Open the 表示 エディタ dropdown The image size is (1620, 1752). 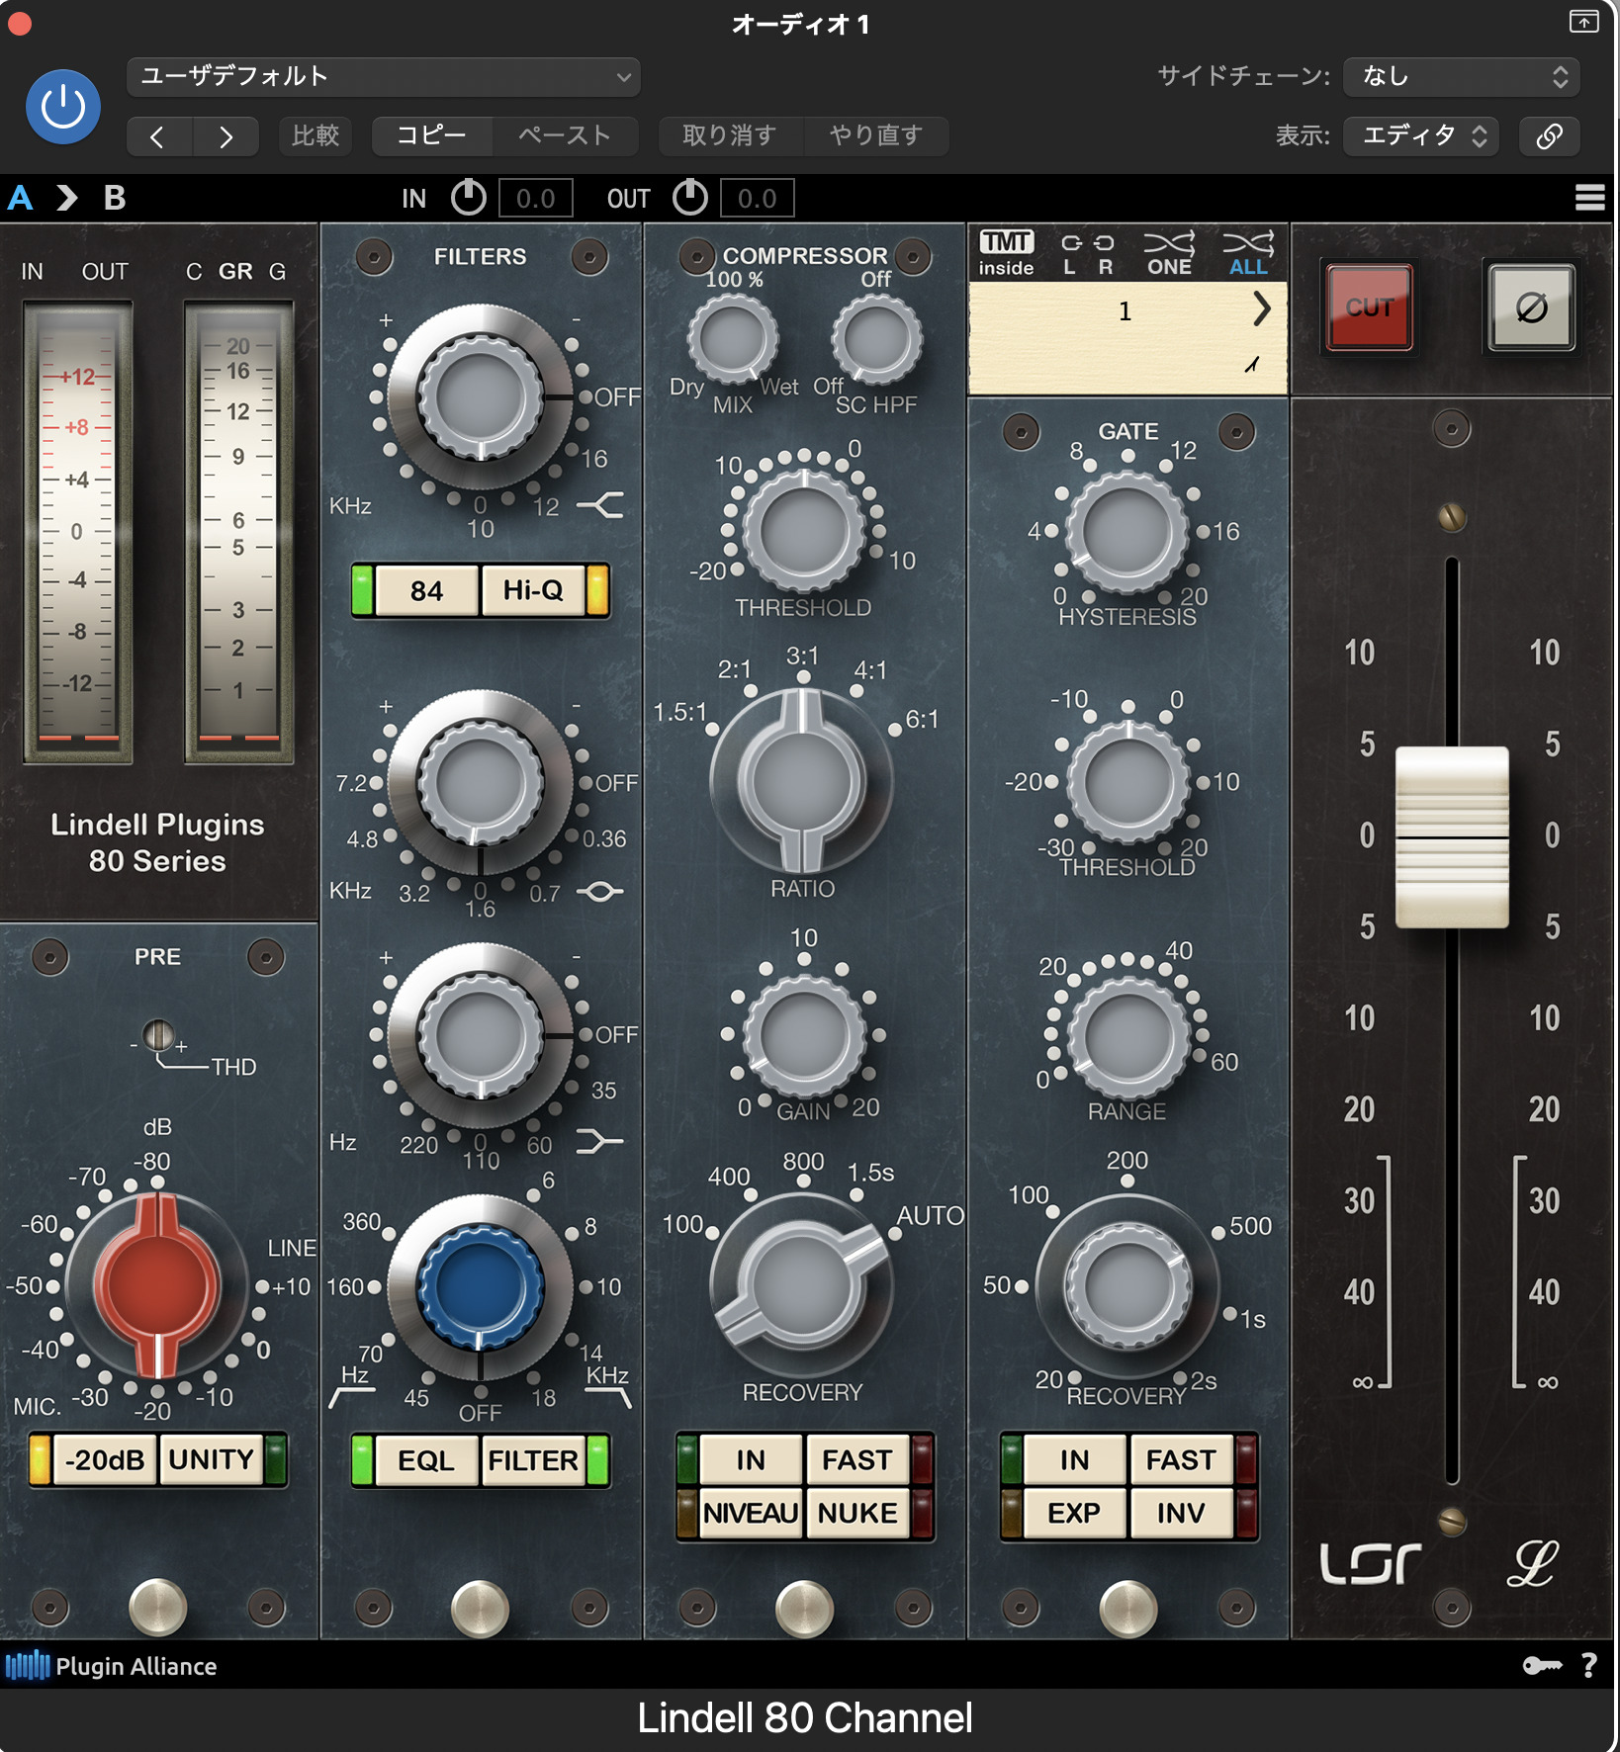point(1420,135)
